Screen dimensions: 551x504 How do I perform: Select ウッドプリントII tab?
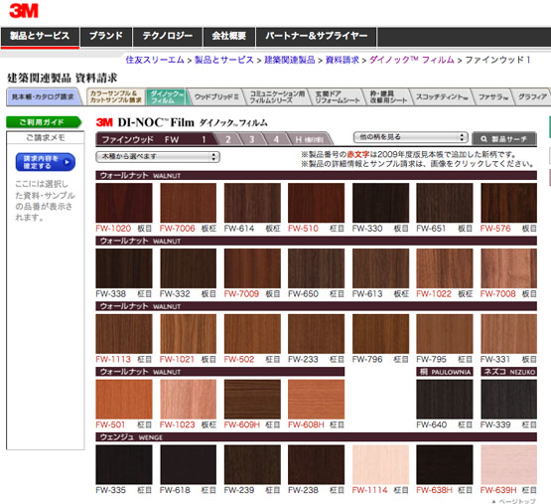click(x=216, y=96)
